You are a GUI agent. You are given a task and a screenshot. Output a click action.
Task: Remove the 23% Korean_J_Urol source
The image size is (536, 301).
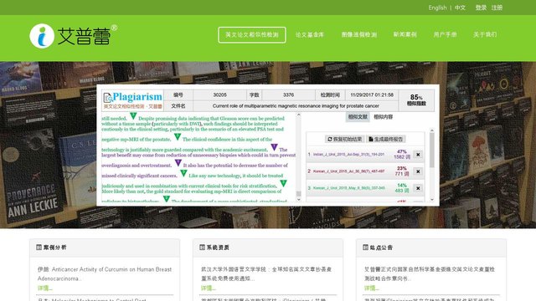[418, 171]
